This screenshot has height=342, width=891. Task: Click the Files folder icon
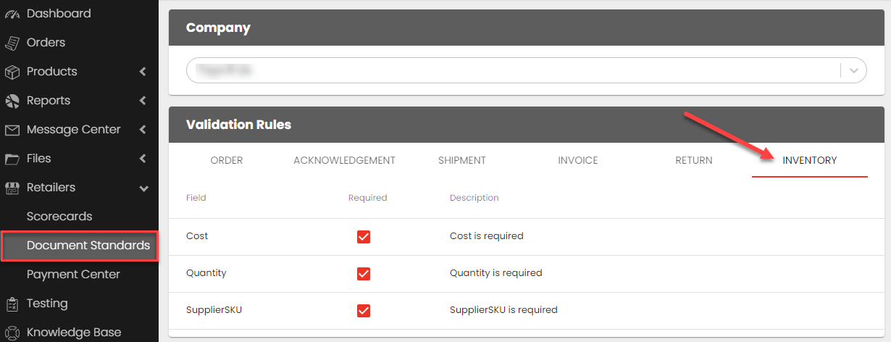point(12,159)
